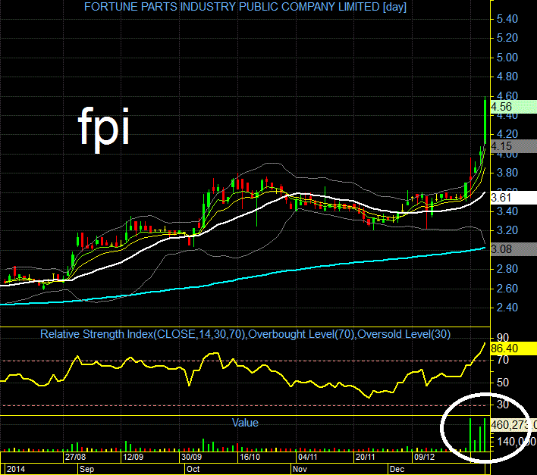Click the 2.40 price axis label

point(507,308)
